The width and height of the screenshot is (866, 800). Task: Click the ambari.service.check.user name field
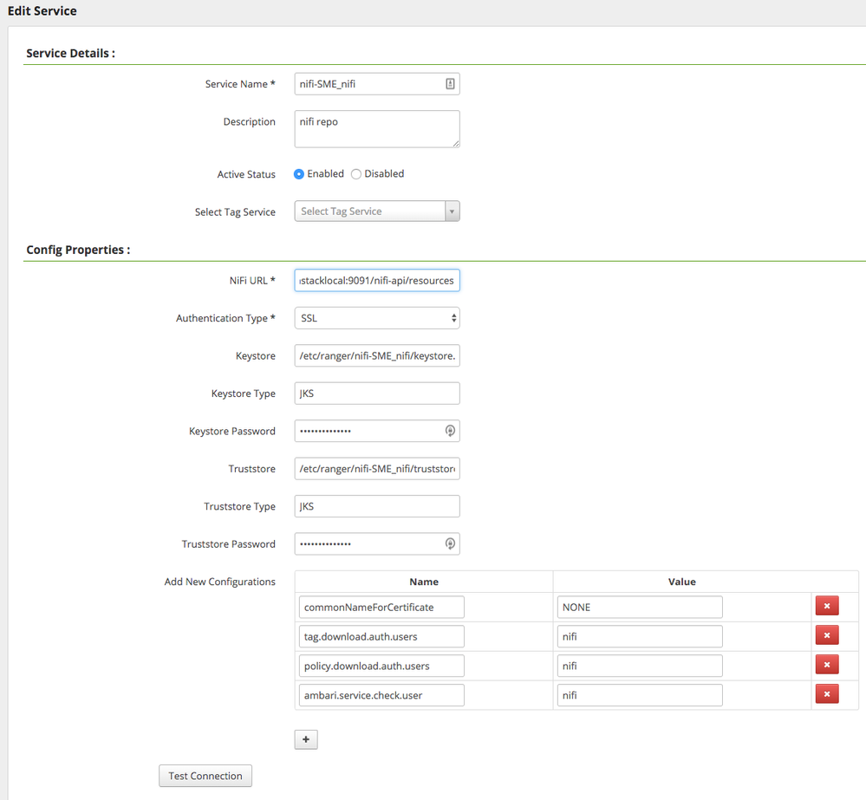(x=381, y=694)
